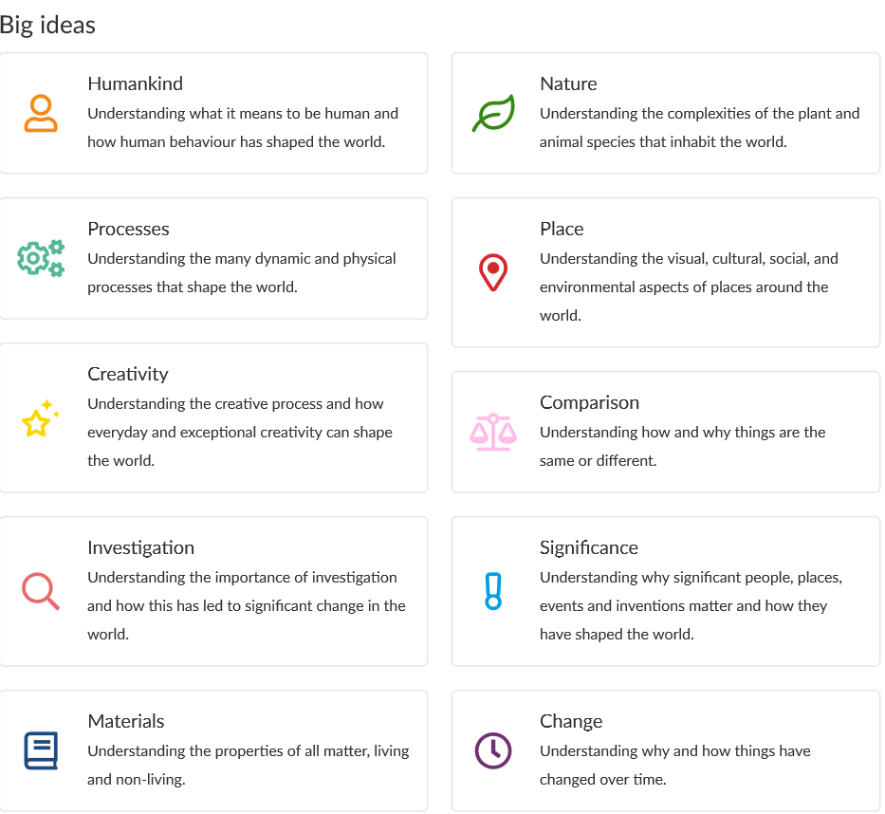Click the Materials card description text
This screenshot has height=814, width=885.
pyautogui.click(x=249, y=765)
